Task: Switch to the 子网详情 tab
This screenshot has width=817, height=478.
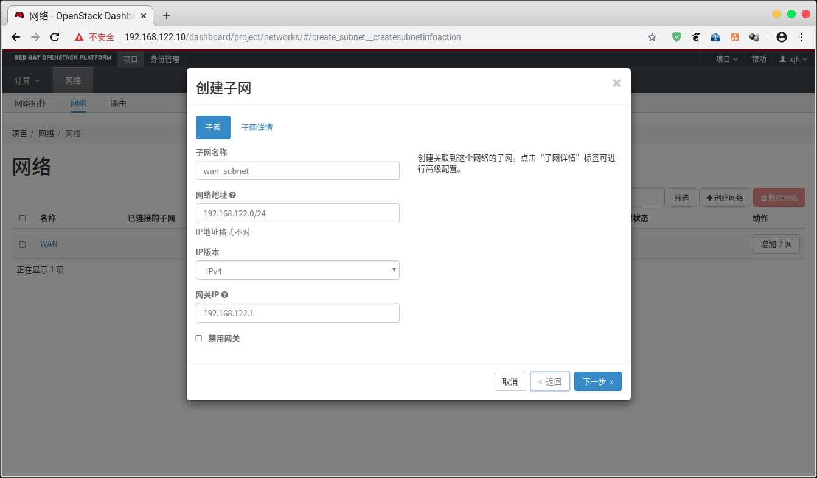Action: pos(257,128)
